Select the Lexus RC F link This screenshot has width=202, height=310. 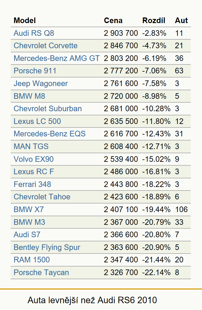[x=34, y=172]
